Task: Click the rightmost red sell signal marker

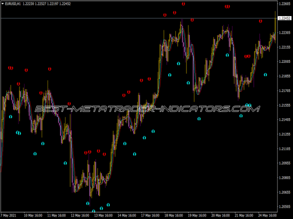Action: (x=261, y=21)
